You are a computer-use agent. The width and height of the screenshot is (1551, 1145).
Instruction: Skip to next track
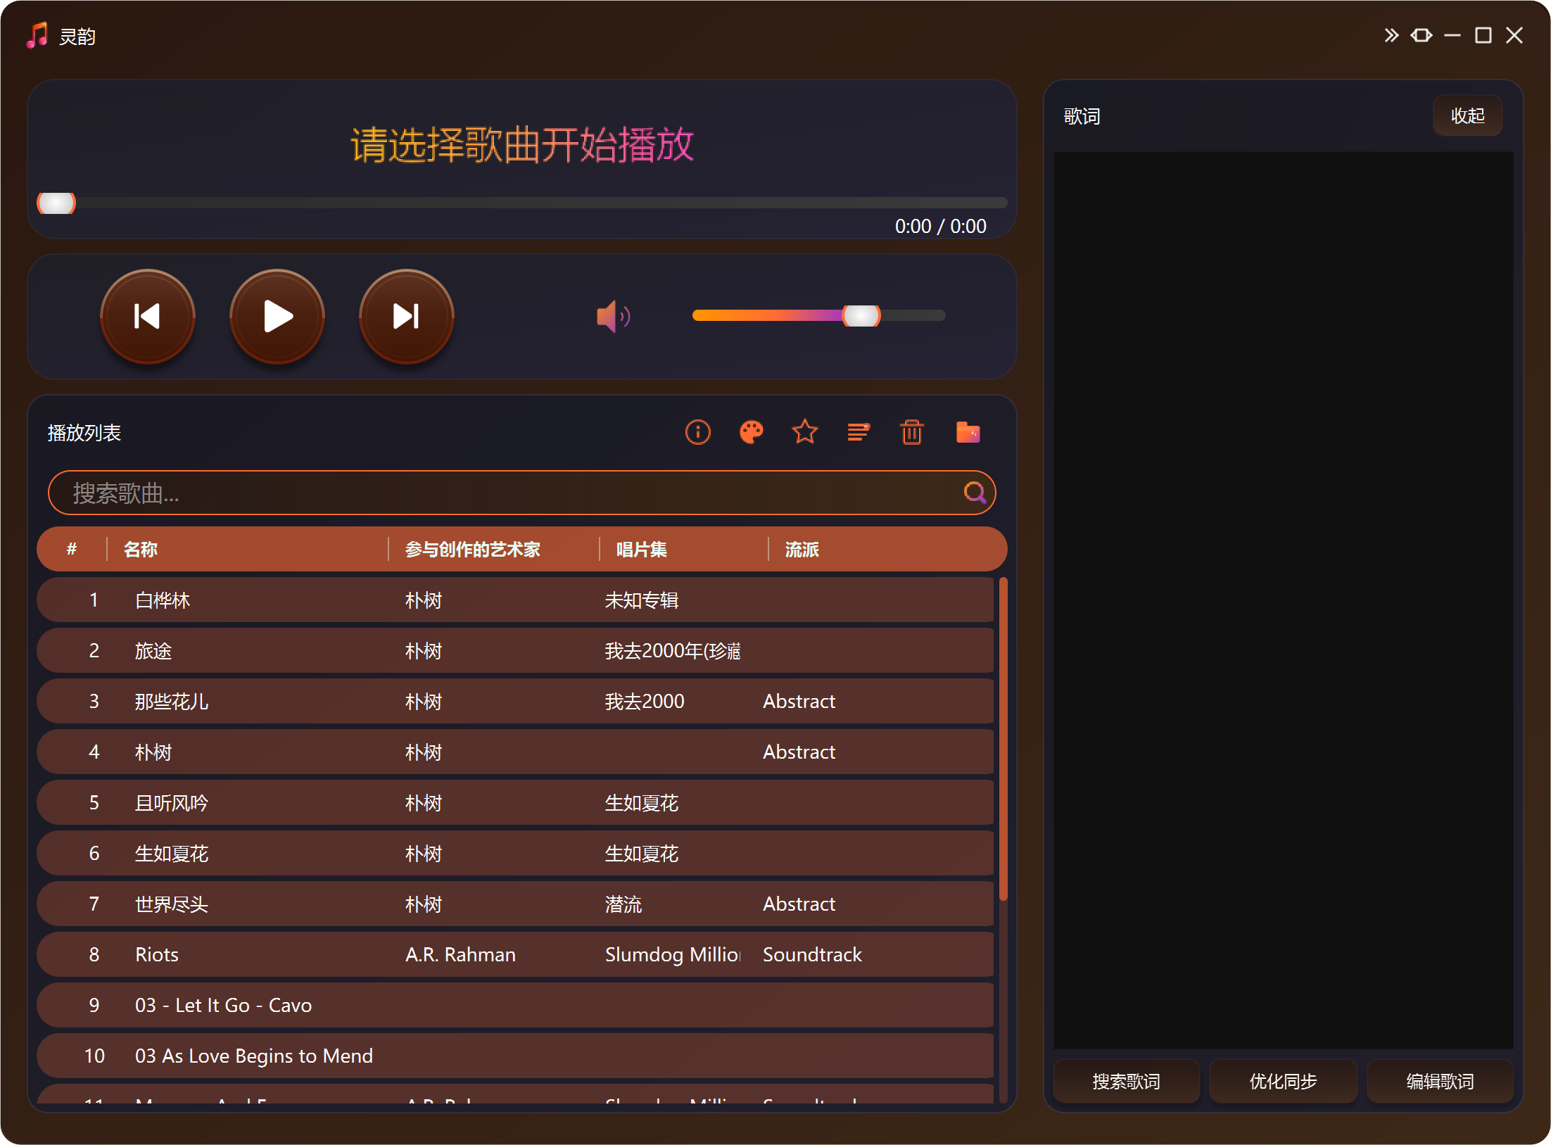(406, 316)
